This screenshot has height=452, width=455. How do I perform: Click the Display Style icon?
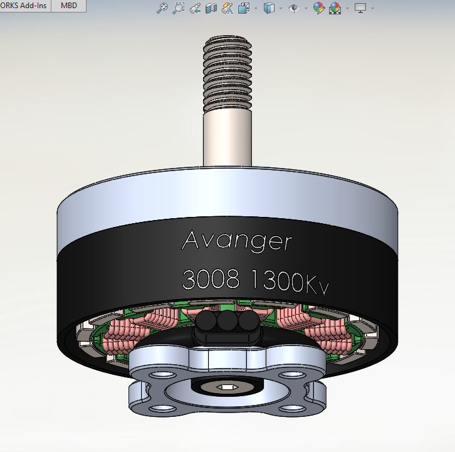click(x=269, y=8)
